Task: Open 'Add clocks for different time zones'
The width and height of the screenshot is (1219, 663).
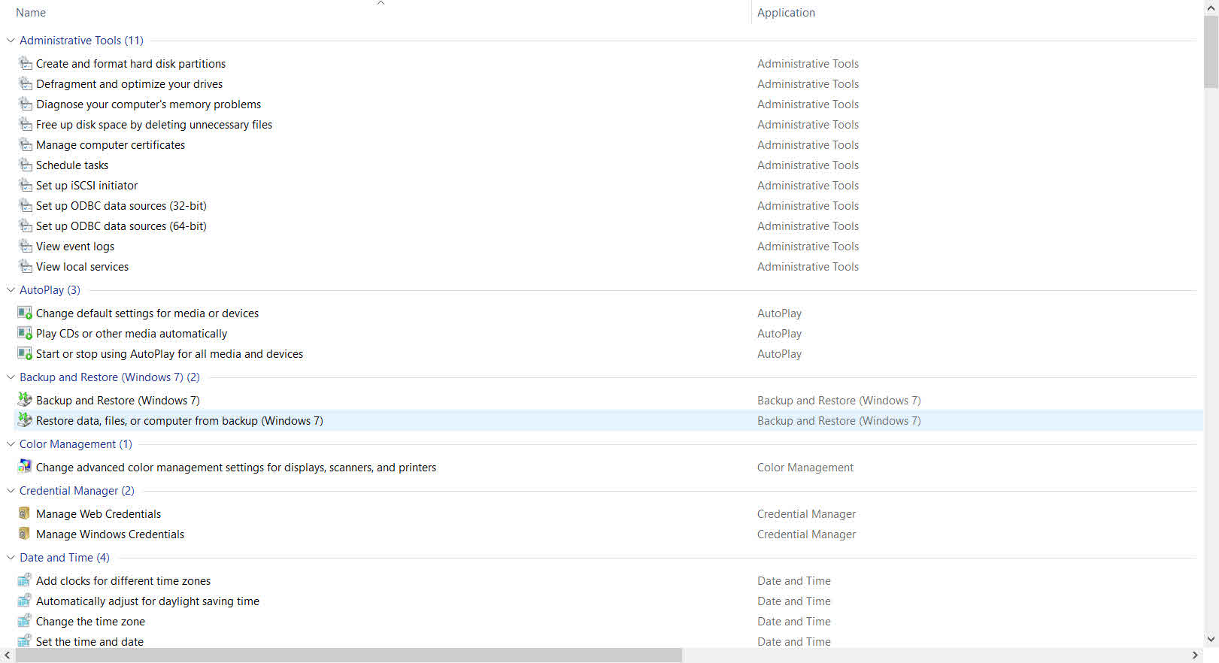Action: click(x=123, y=581)
